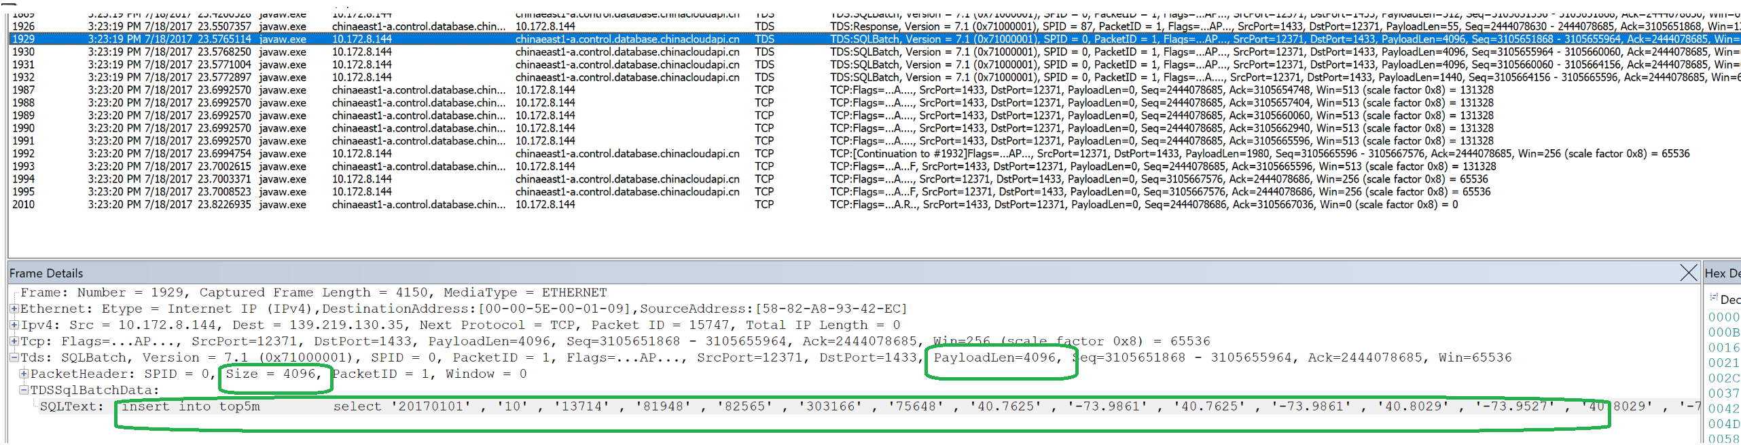Click the Decode As icon in Hex Details
The height and width of the screenshot is (445, 1741).
pos(1714,298)
